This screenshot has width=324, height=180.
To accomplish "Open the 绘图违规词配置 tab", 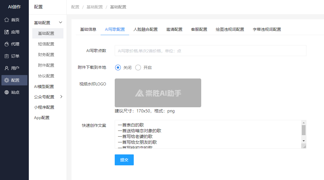I will (x=230, y=29).
